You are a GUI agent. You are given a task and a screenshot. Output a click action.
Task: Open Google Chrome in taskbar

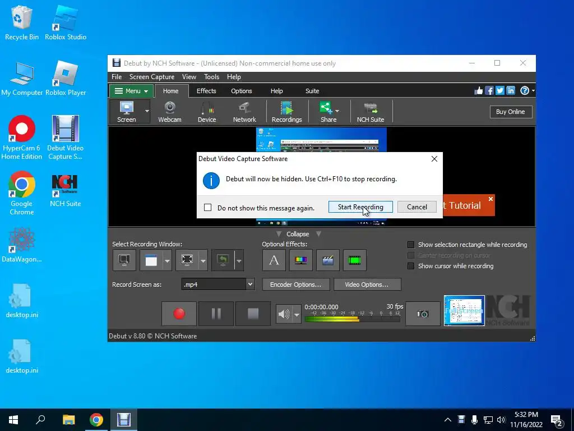[96, 420]
